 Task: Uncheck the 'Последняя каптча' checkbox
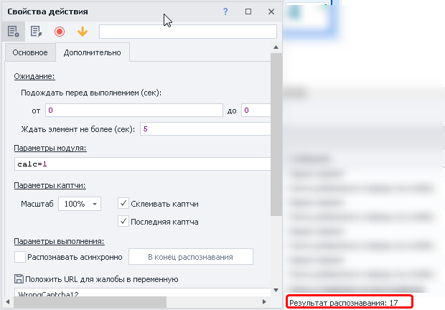click(123, 222)
